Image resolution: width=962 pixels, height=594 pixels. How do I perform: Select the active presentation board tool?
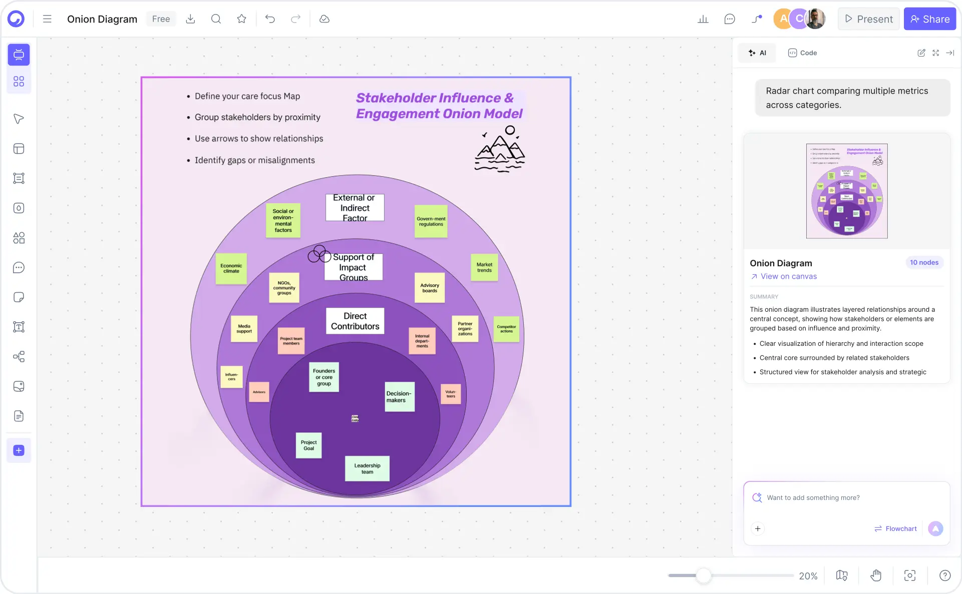point(19,54)
